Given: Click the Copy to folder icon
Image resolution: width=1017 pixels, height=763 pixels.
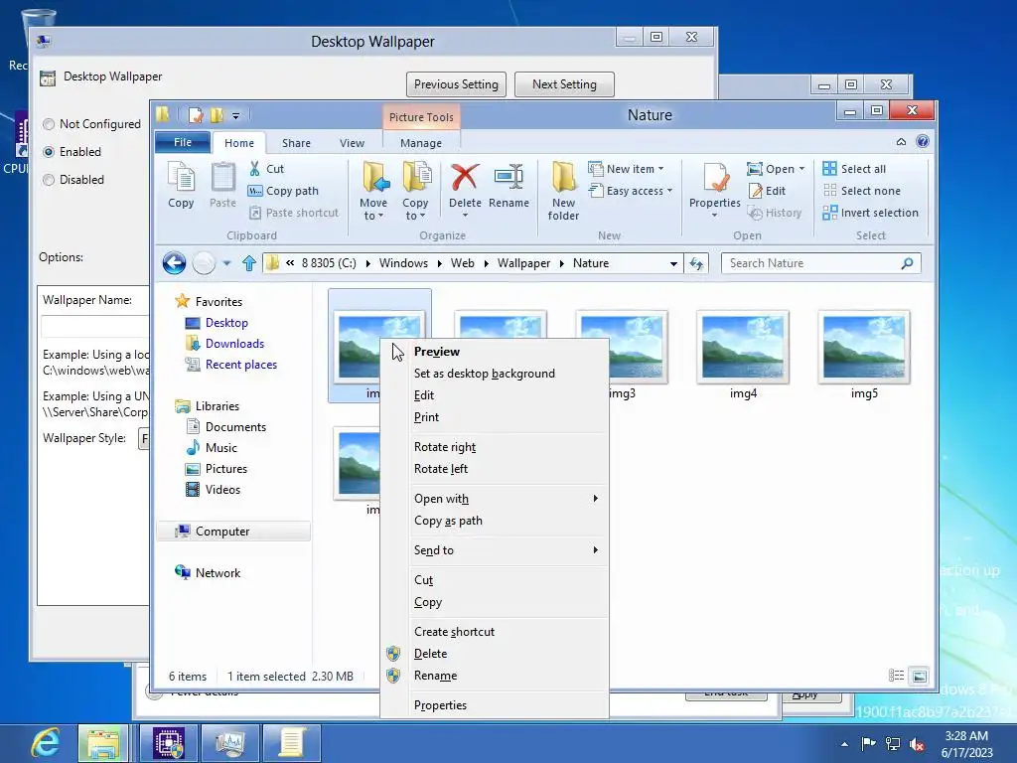Looking at the screenshot, I should [x=416, y=177].
